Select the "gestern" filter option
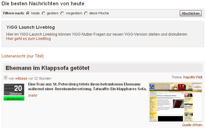 pyautogui.click(x=44, y=13)
